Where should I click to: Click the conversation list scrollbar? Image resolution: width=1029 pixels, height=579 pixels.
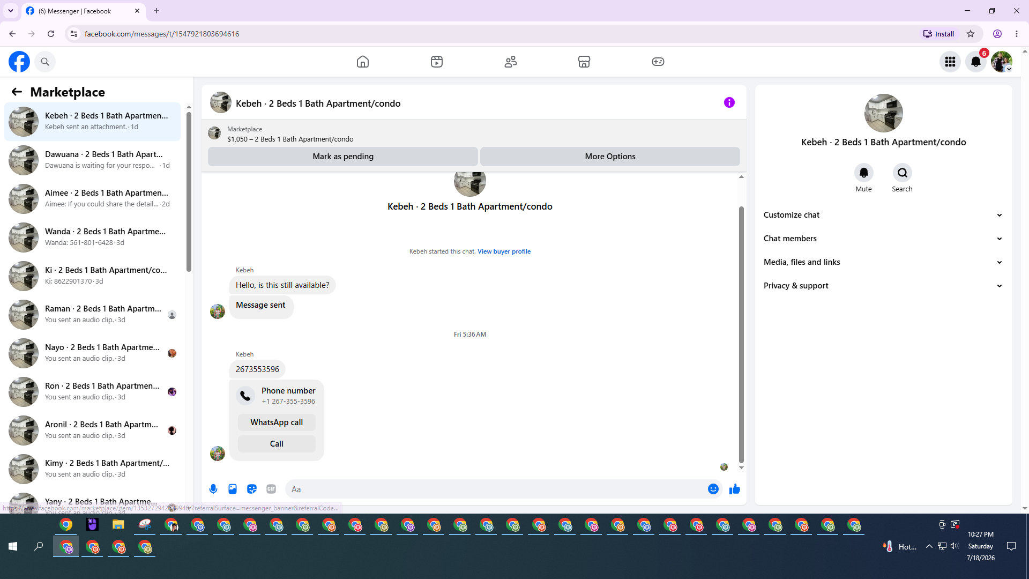[189, 191]
